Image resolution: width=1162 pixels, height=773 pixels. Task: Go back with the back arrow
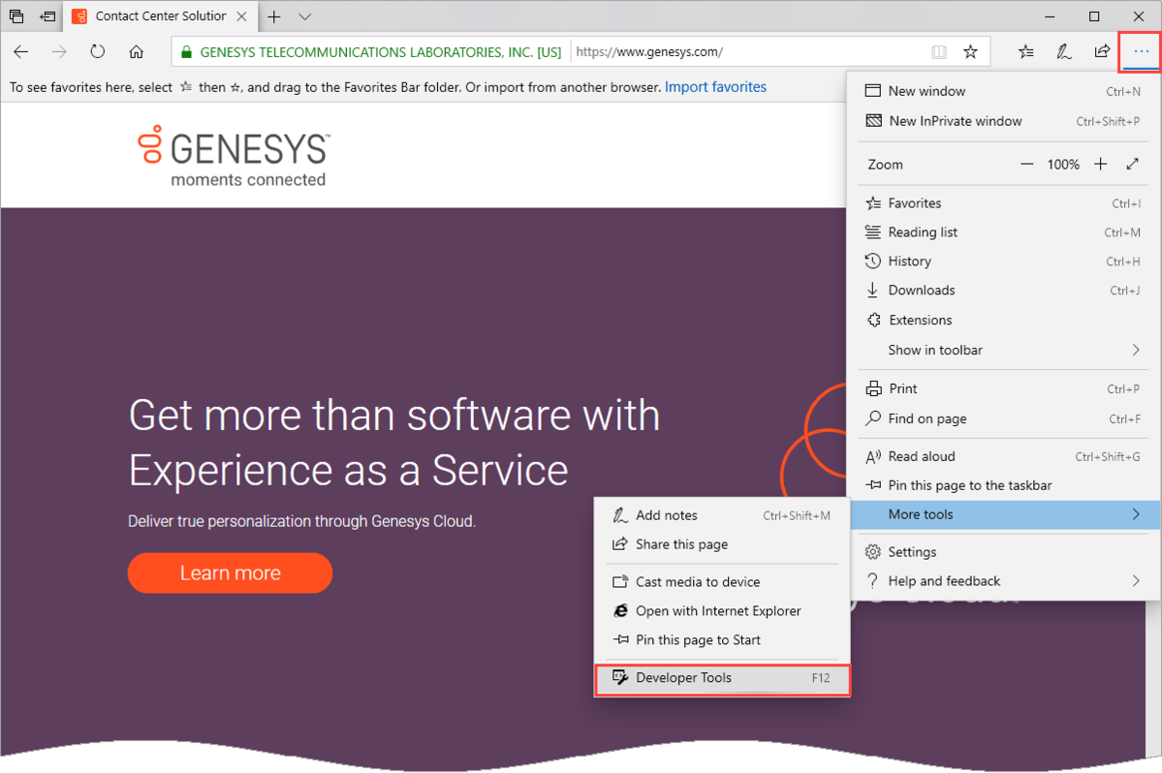pos(20,52)
